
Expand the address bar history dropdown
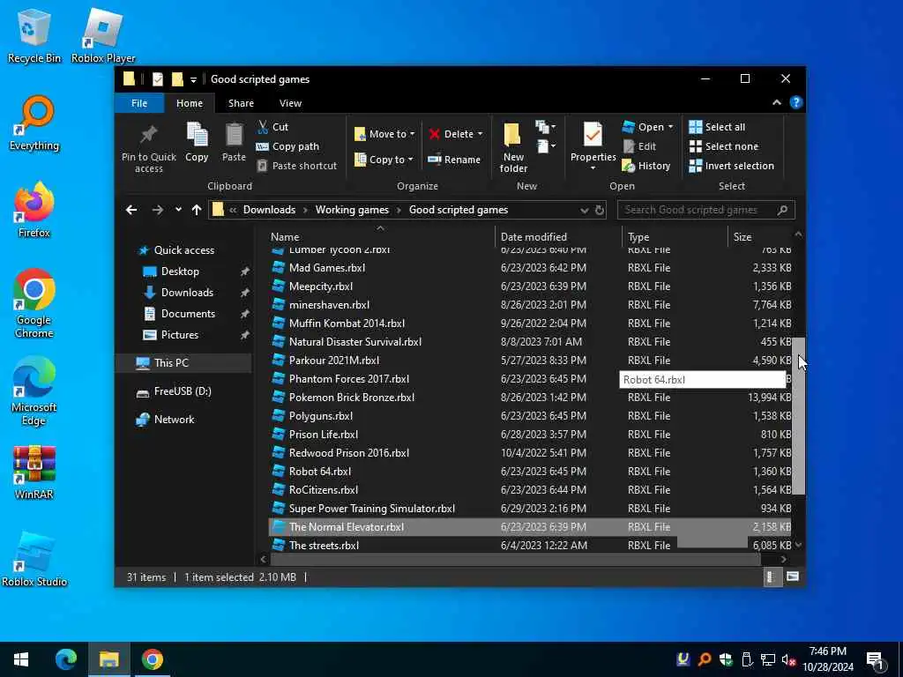(584, 210)
